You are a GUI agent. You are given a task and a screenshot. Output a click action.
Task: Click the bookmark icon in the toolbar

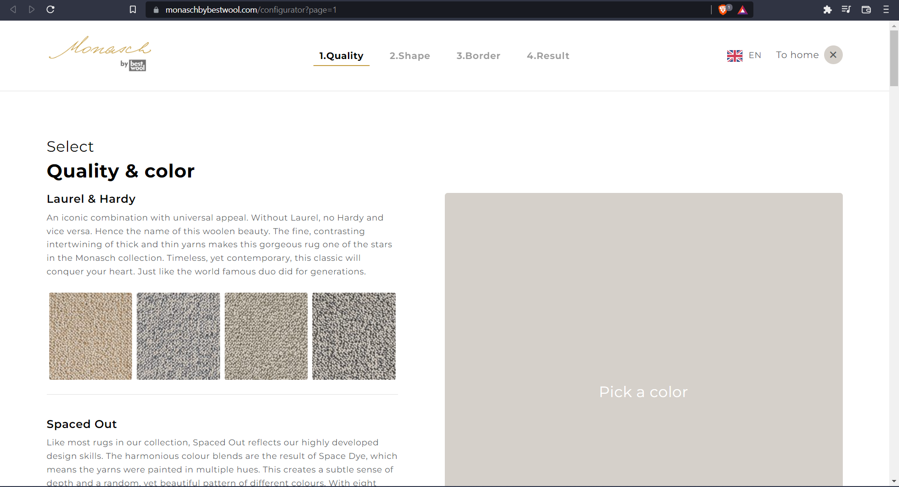click(133, 9)
